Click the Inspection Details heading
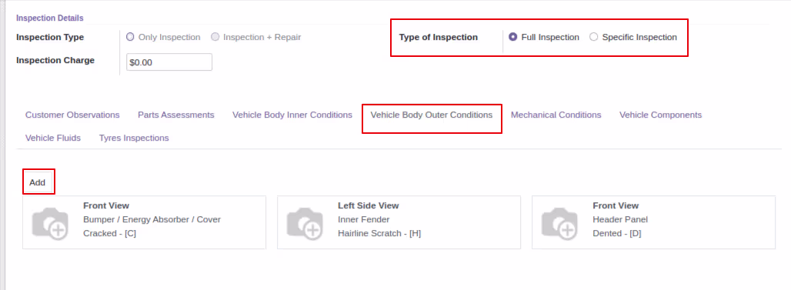The width and height of the screenshot is (791, 290). 50,18
